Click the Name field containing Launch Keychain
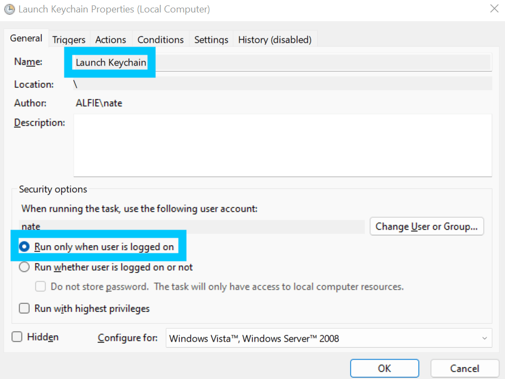505x379 pixels. (281, 62)
